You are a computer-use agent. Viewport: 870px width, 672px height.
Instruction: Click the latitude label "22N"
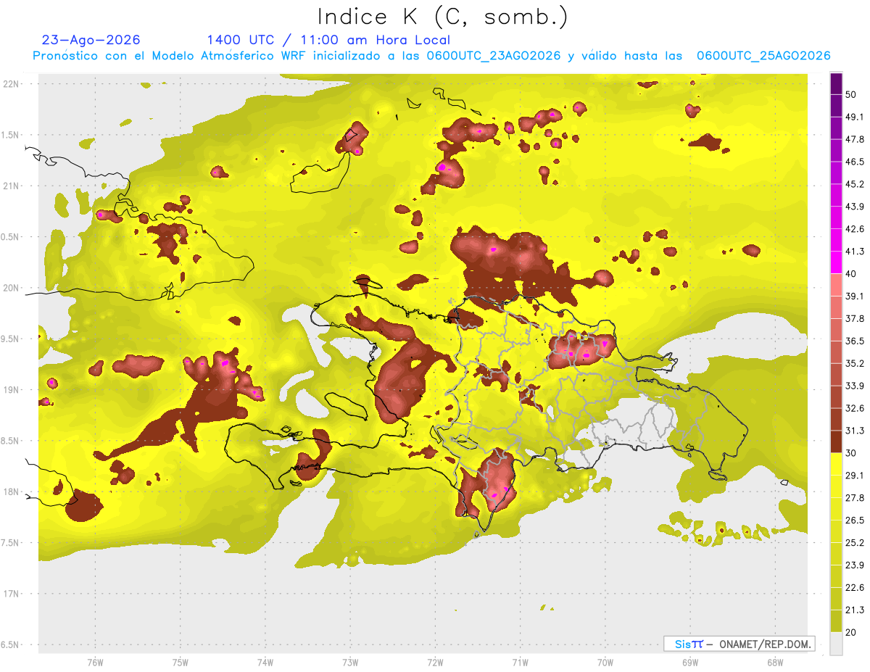pos(12,84)
